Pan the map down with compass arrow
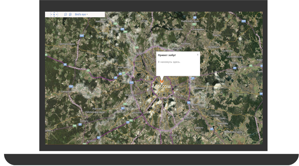Screen dimensions: 299x166 54,17
